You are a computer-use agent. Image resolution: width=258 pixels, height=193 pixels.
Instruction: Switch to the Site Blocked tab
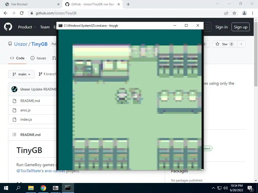point(31,4)
